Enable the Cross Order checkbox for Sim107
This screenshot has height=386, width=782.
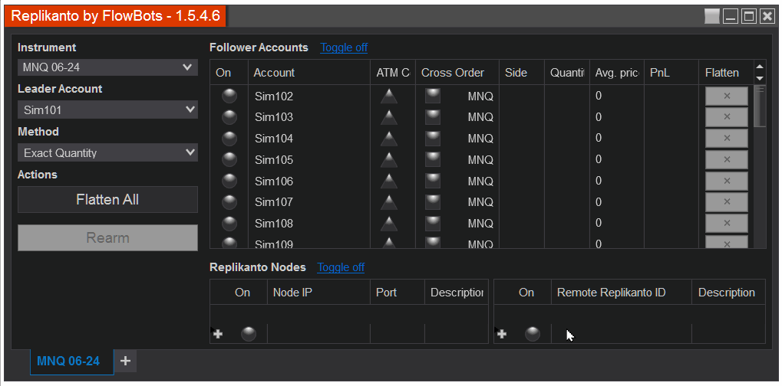[432, 202]
